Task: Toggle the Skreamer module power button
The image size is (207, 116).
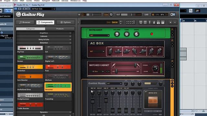Action: pyautogui.click(x=172, y=29)
